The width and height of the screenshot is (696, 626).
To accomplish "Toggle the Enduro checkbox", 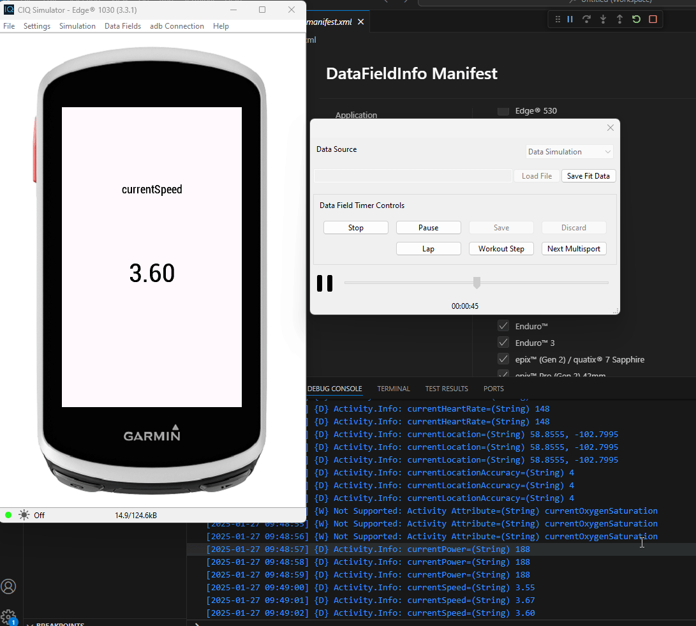I will click(503, 326).
